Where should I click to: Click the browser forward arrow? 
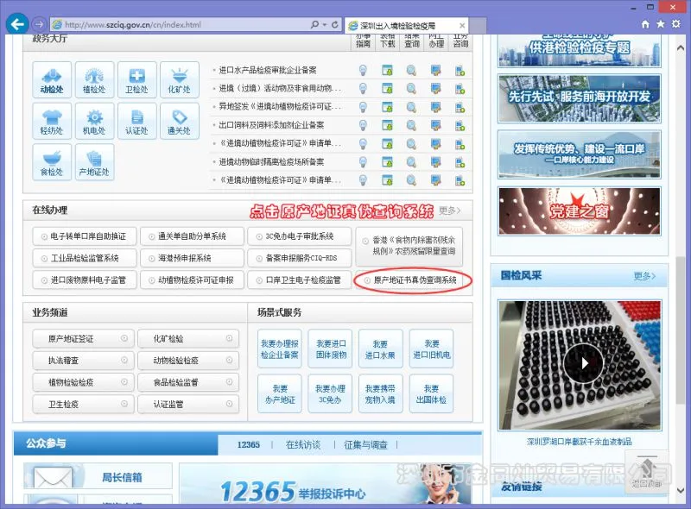39,24
